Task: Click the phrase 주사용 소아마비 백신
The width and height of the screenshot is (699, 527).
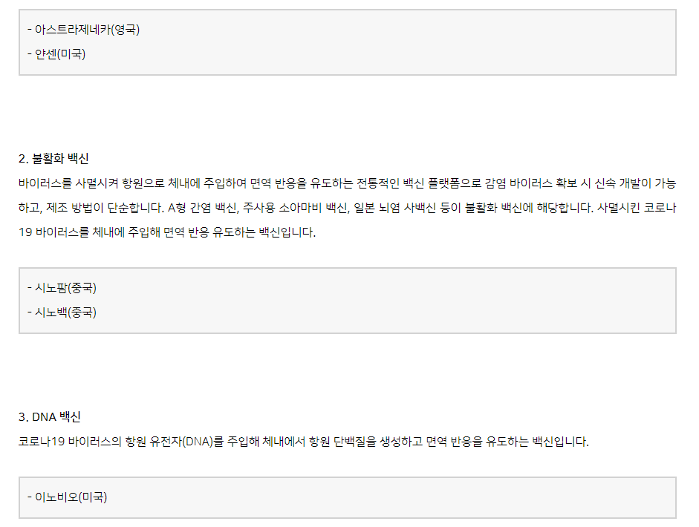Action: pos(296,208)
